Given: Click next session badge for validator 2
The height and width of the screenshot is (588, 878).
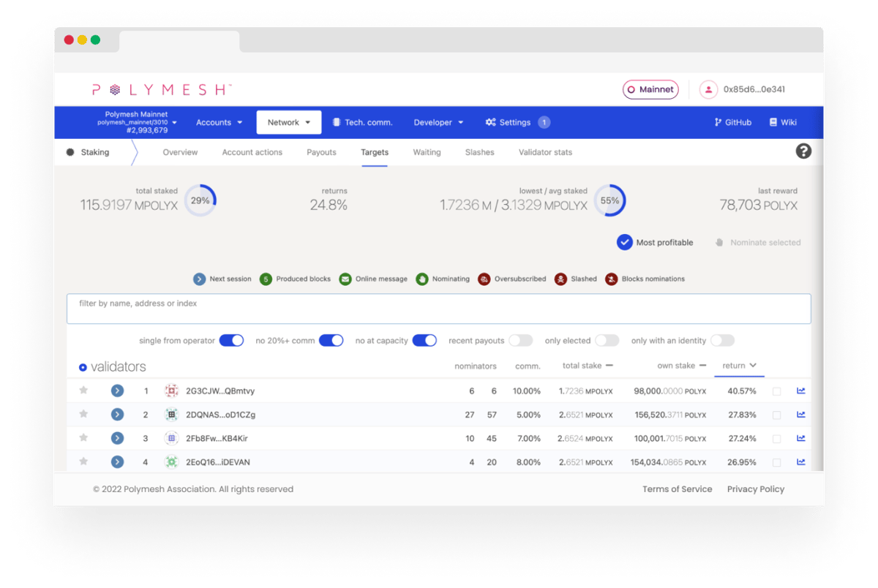Looking at the screenshot, I should [117, 415].
